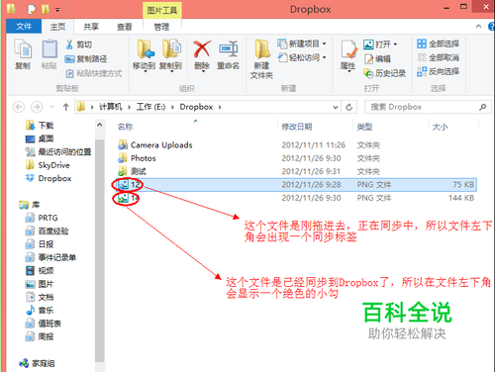The width and height of the screenshot is (495, 372).
Task: Select 家庭组 in navigation pane
Action: [x=37, y=363]
